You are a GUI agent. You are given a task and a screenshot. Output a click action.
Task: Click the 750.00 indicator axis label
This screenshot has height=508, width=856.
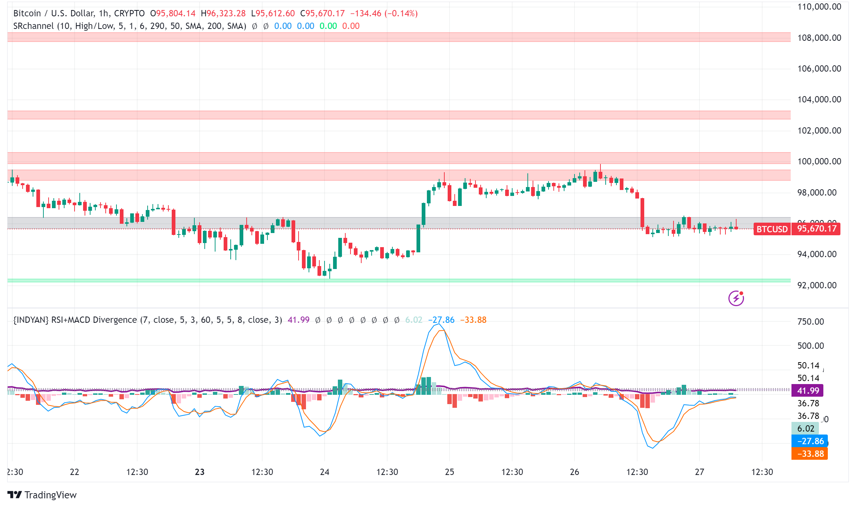coord(810,322)
